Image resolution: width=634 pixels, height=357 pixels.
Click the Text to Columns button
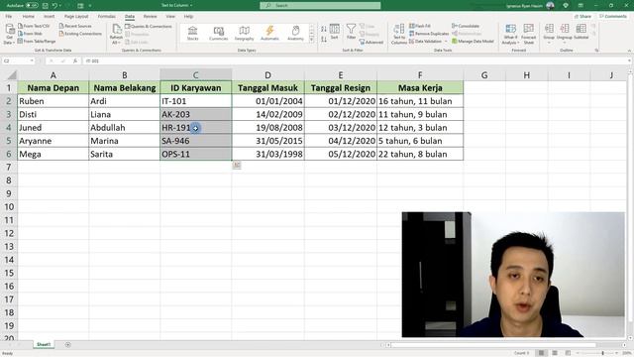click(398, 34)
